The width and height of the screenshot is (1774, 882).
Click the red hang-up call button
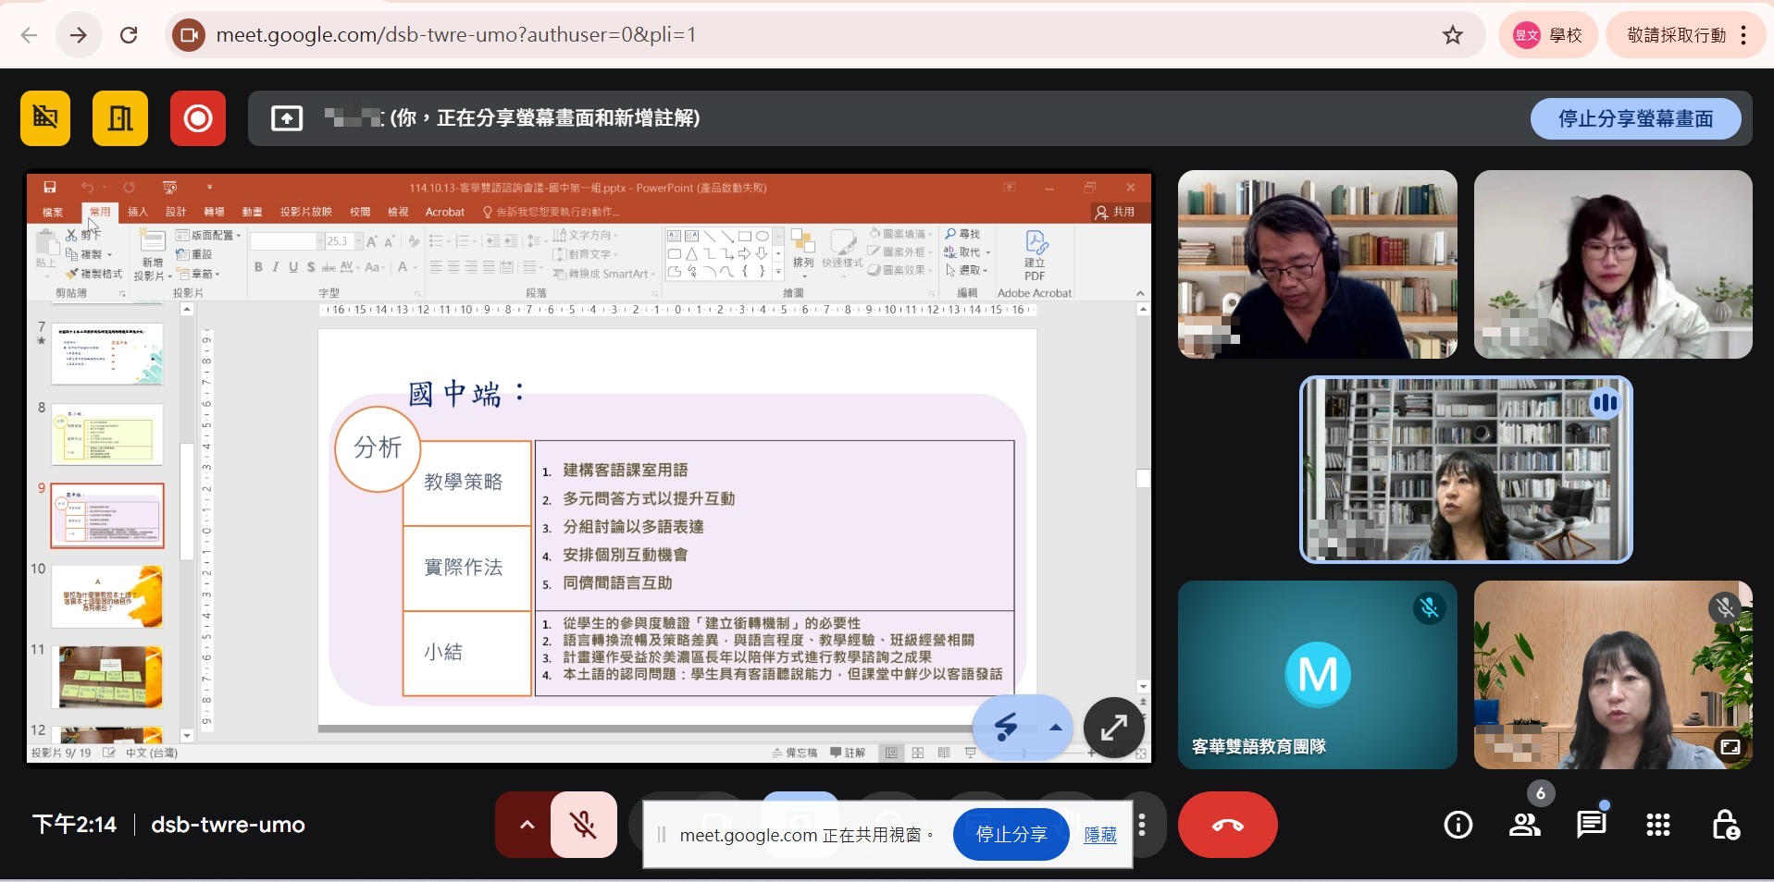point(1227,825)
